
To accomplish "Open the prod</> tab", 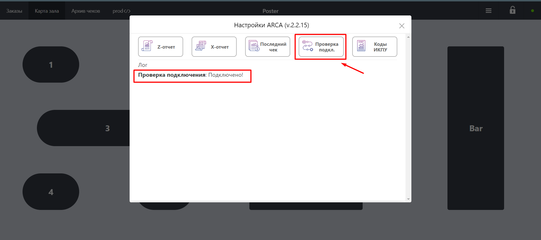I will pos(121,11).
